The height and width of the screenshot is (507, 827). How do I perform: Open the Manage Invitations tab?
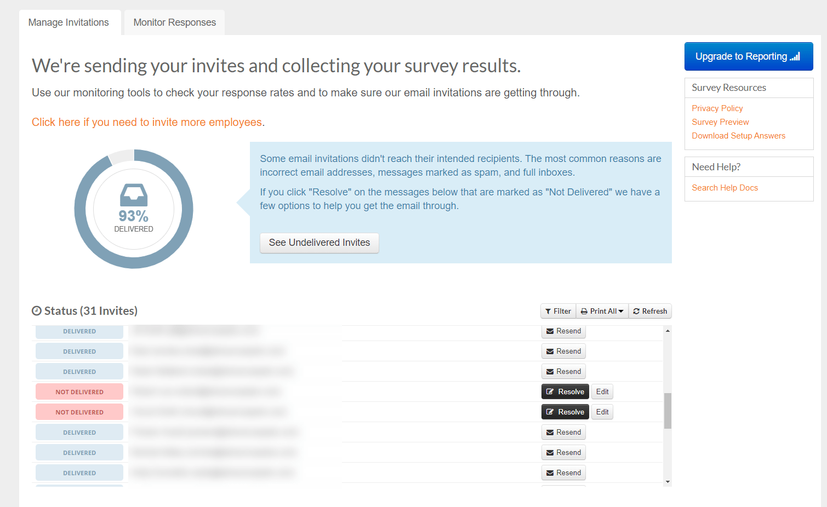tap(69, 22)
